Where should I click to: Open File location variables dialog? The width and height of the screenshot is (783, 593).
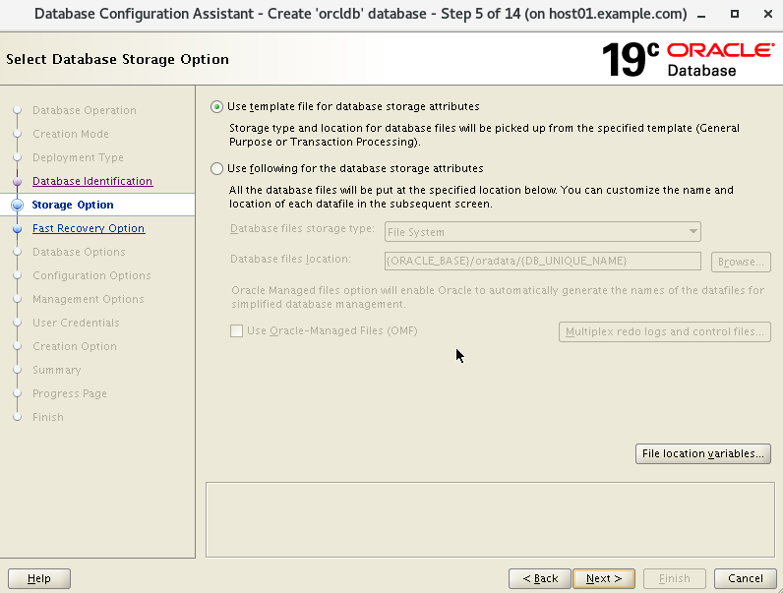(702, 453)
